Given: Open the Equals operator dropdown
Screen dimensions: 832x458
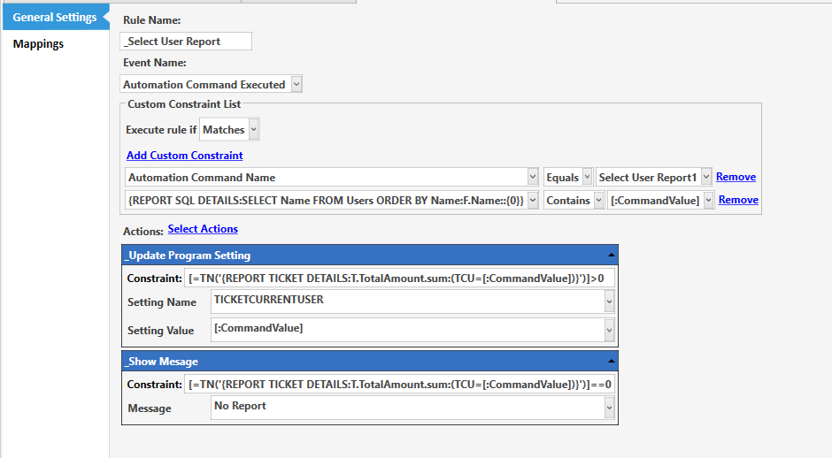Looking at the screenshot, I should (587, 178).
